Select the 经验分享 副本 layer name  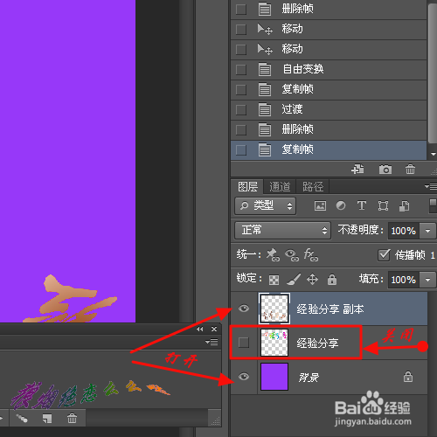(330, 309)
